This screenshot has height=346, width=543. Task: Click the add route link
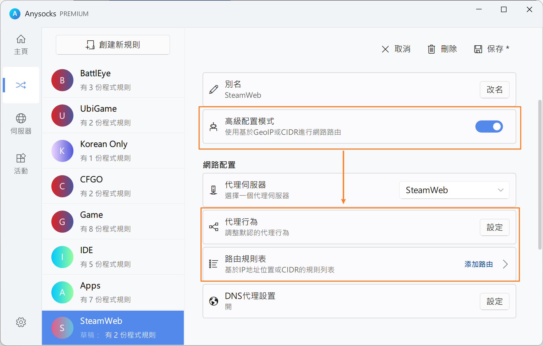pyautogui.click(x=478, y=264)
